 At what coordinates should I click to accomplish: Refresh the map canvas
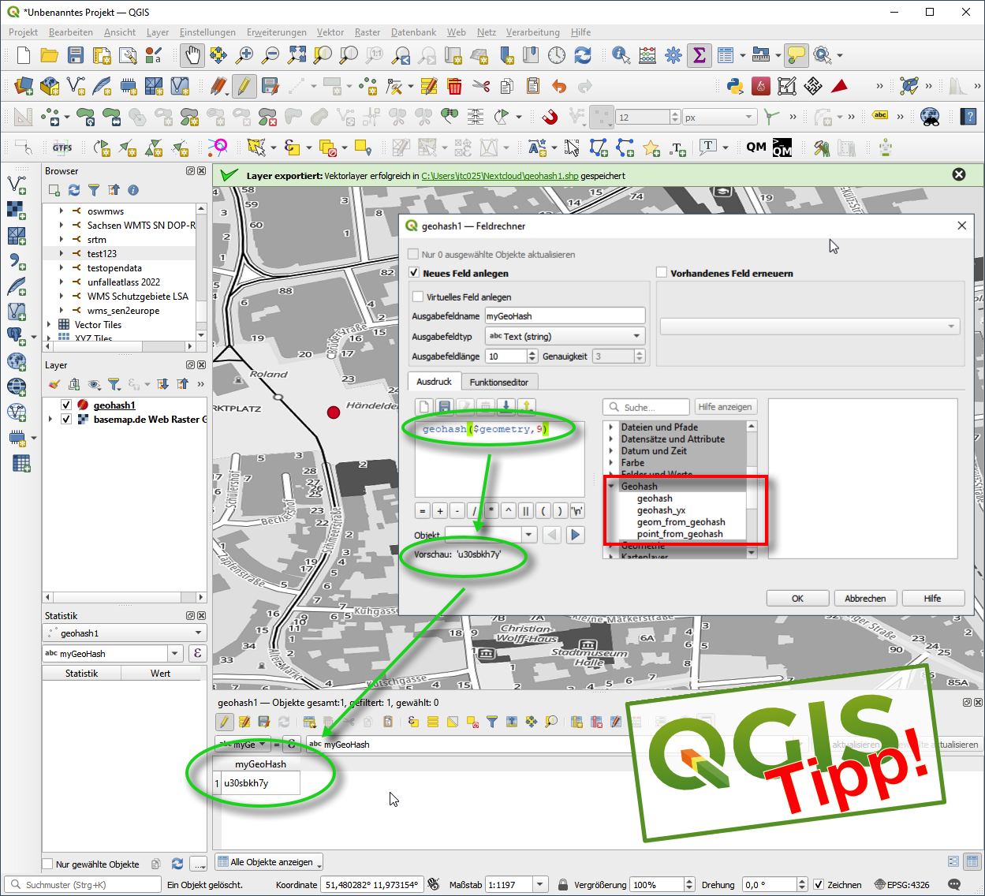tap(583, 55)
